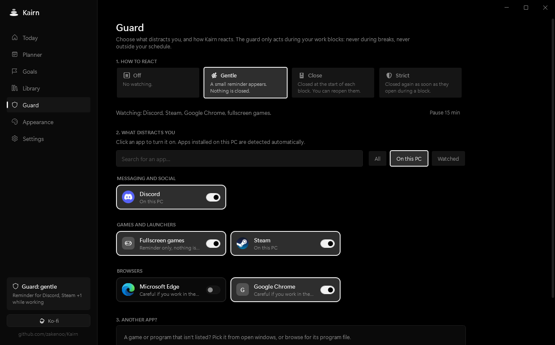Click the Settings gear icon
This screenshot has width=555, height=345.
click(x=15, y=139)
